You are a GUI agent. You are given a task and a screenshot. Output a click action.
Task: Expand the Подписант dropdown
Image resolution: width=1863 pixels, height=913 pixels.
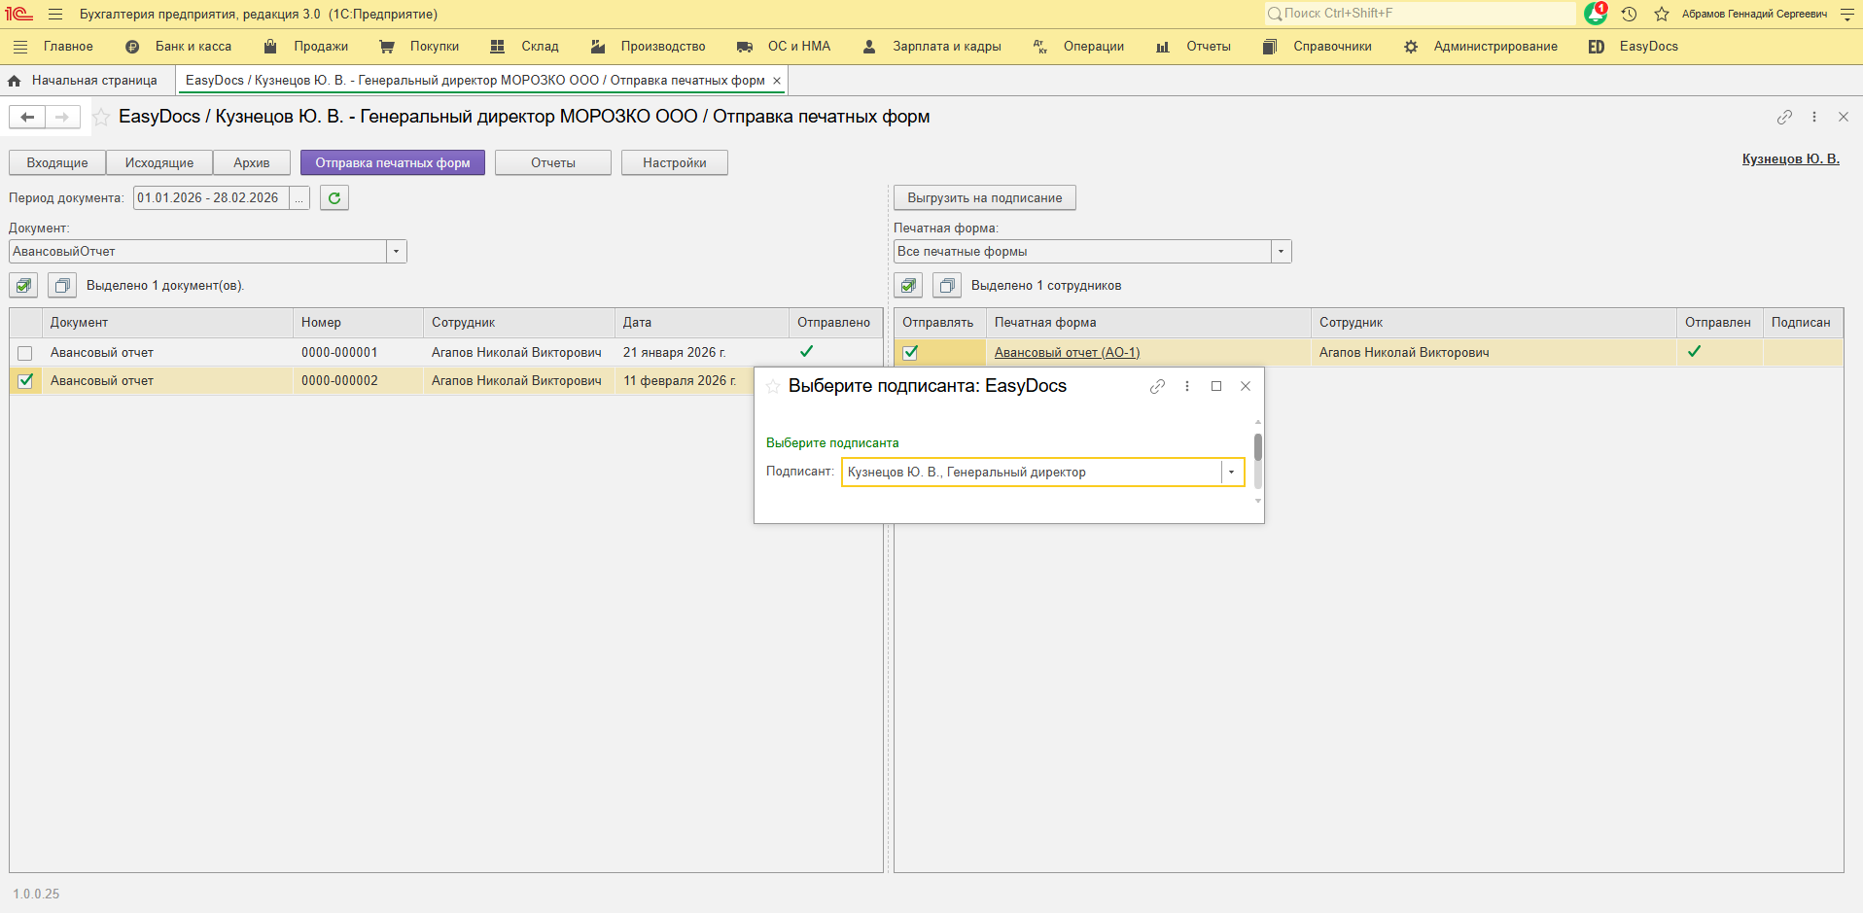click(1232, 473)
